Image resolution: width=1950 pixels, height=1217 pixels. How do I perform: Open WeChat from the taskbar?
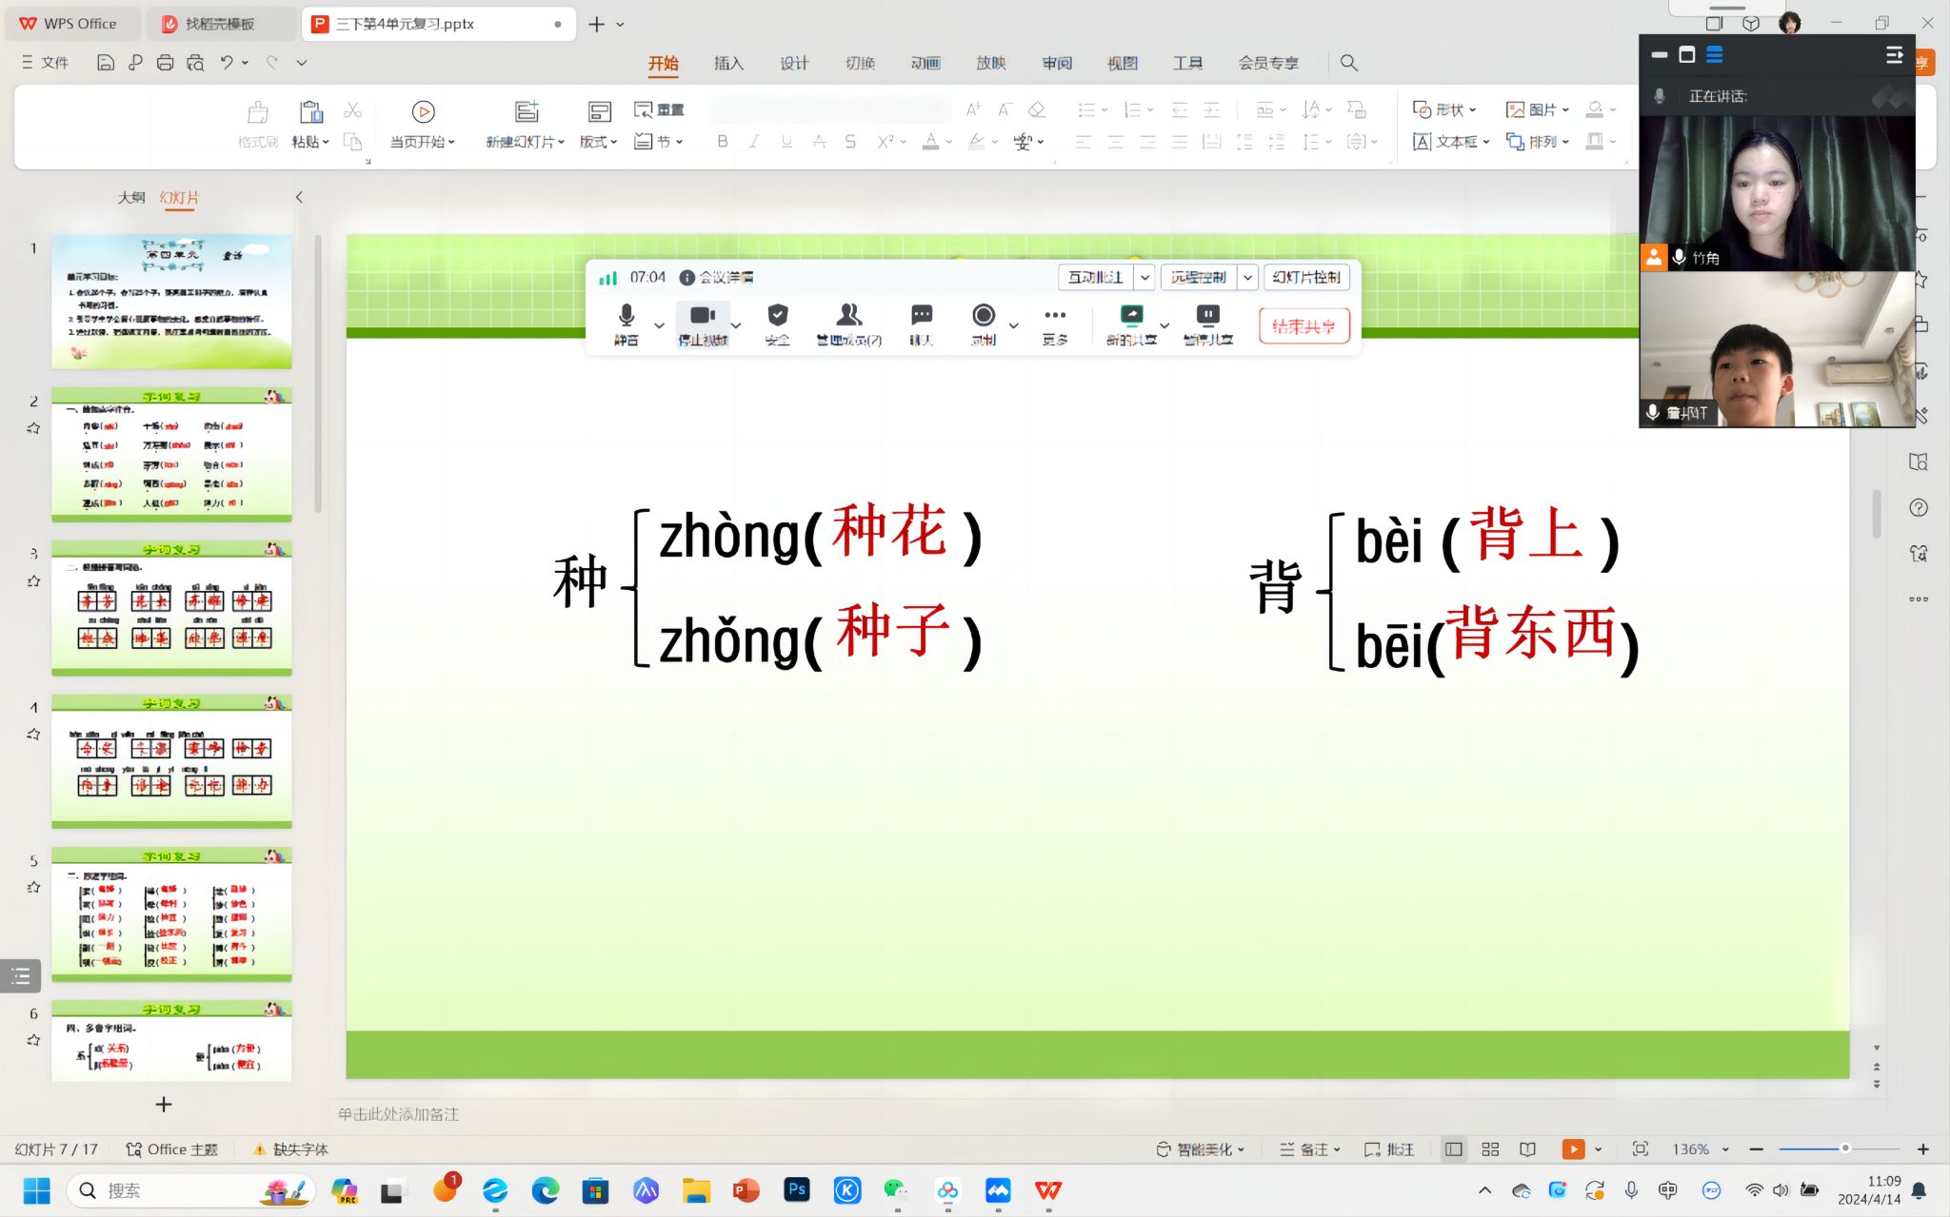click(895, 1190)
